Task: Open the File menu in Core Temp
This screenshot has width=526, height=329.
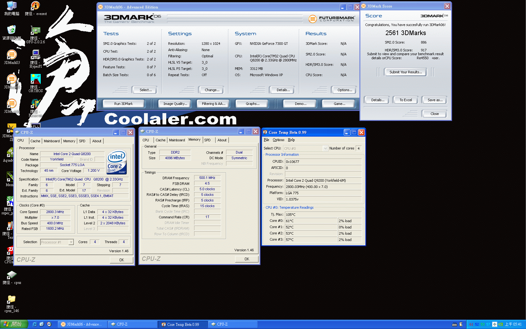Action: tap(266, 140)
